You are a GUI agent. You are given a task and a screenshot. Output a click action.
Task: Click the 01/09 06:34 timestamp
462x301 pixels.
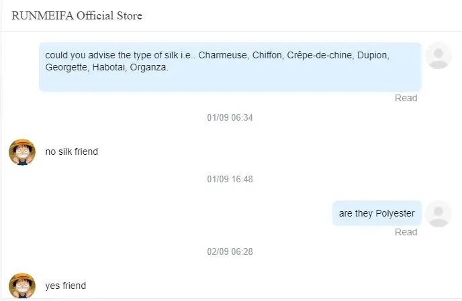pos(230,117)
